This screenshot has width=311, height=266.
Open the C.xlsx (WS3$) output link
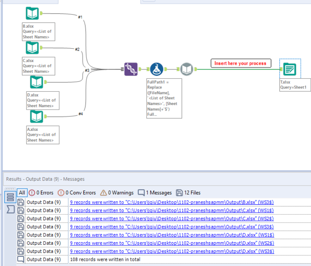[x=172, y=227]
